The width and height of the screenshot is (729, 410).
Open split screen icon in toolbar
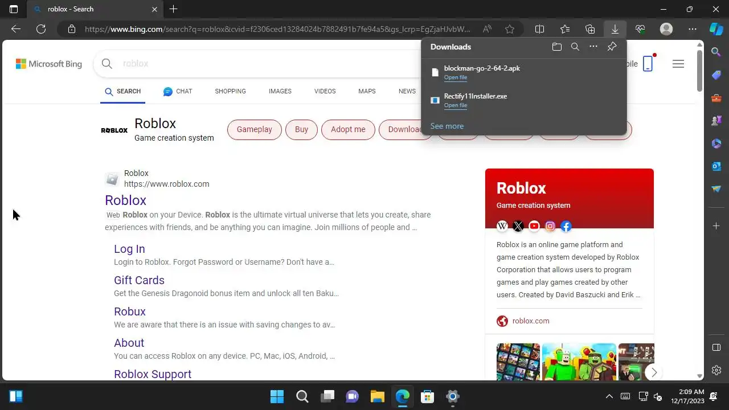[x=540, y=29]
